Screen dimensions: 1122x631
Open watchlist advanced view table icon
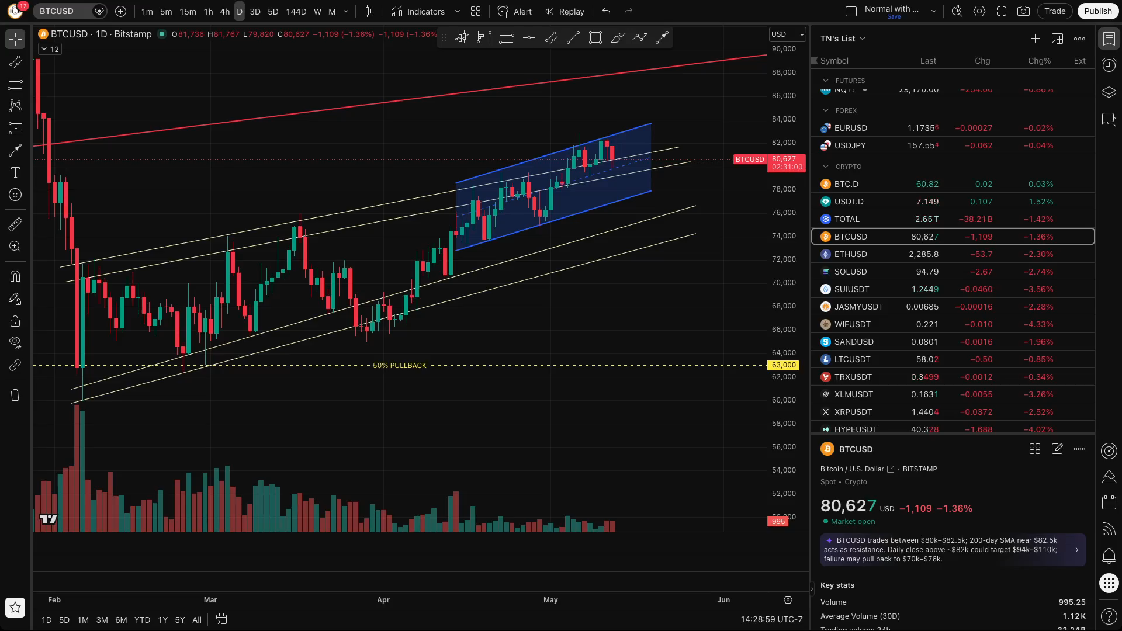1057,39
